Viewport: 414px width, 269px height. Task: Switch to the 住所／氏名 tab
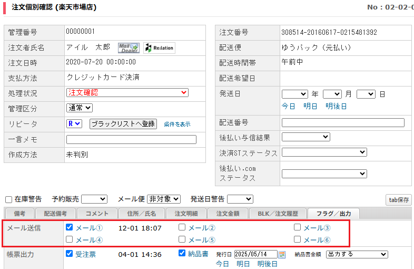click(142, 214)
